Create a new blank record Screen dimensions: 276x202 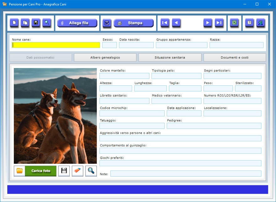14,23
